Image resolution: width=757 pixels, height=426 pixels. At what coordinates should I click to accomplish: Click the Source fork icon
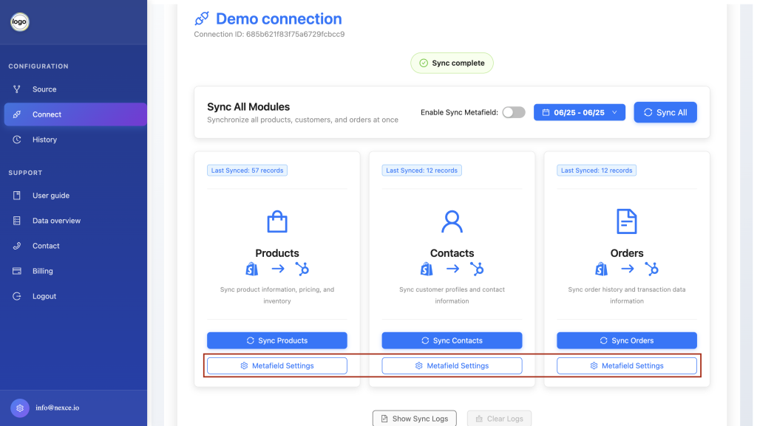tap(17, 89)
